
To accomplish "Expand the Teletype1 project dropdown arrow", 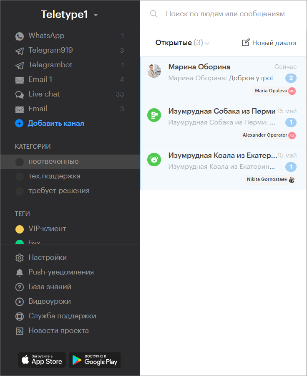I will tap(96, 15).
